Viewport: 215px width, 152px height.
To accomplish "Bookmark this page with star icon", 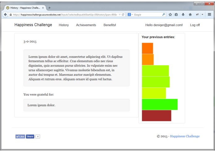I will click(x=170, y=14).
